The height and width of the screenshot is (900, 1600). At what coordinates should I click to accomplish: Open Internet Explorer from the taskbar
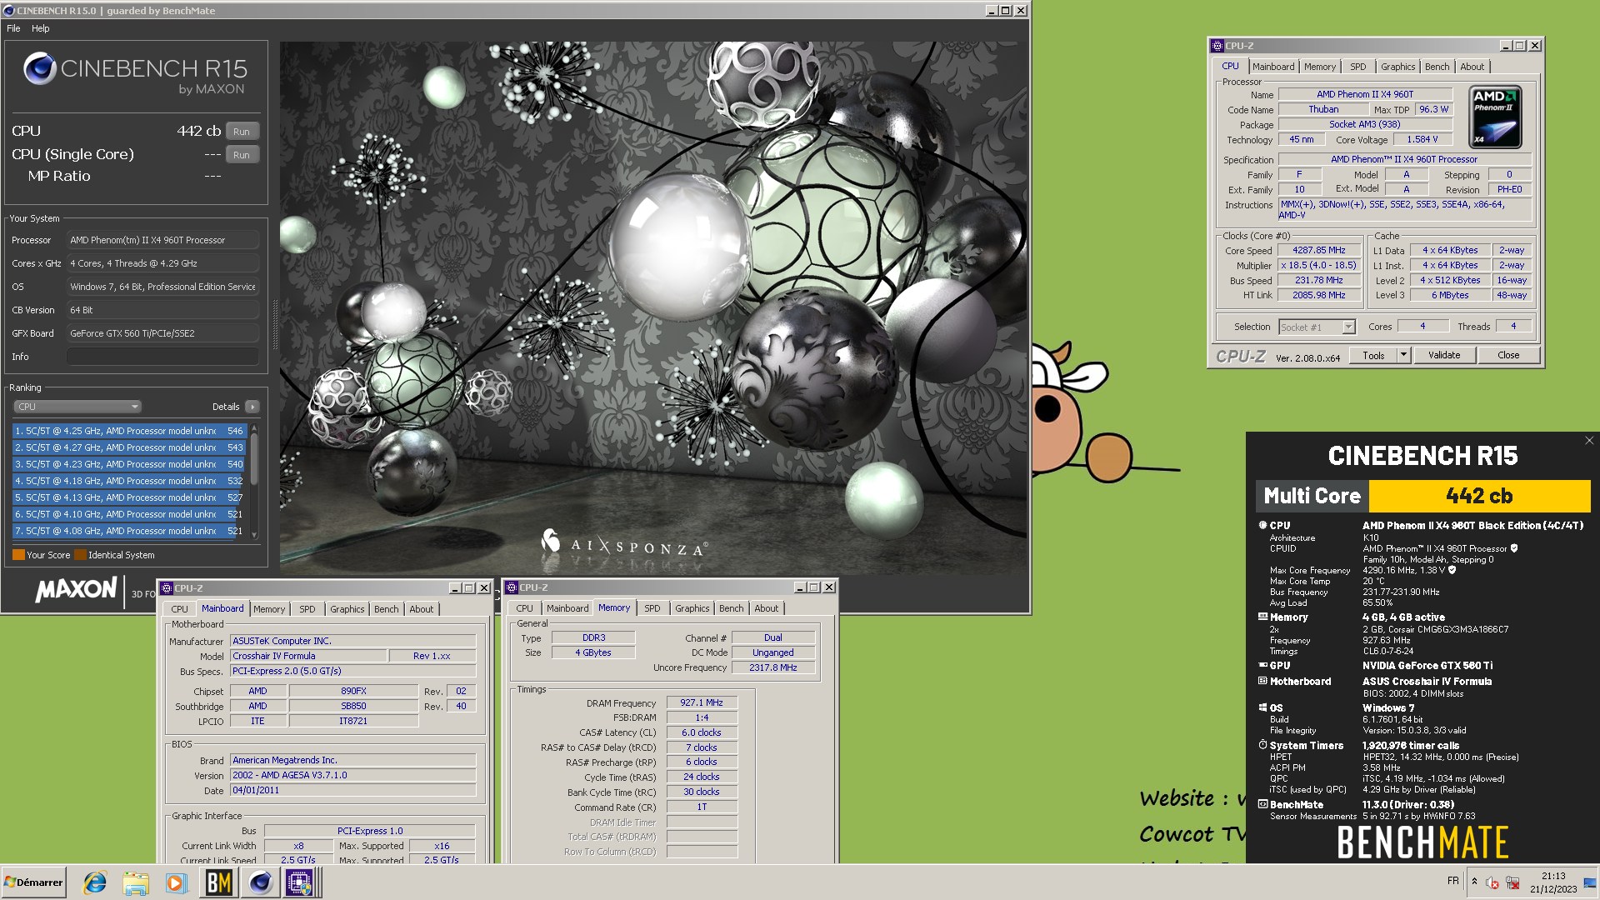pos(95,882)
